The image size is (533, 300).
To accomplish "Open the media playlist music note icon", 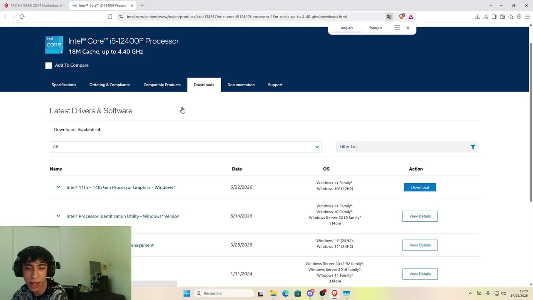I will coord(486,17).
